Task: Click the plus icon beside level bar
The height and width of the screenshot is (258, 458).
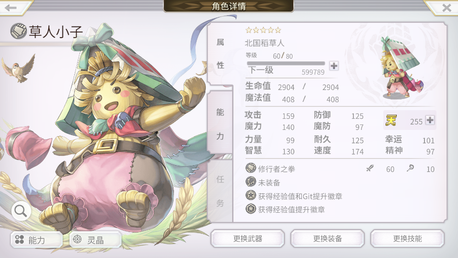Action: pyautogui.click(x=334, y=66)
